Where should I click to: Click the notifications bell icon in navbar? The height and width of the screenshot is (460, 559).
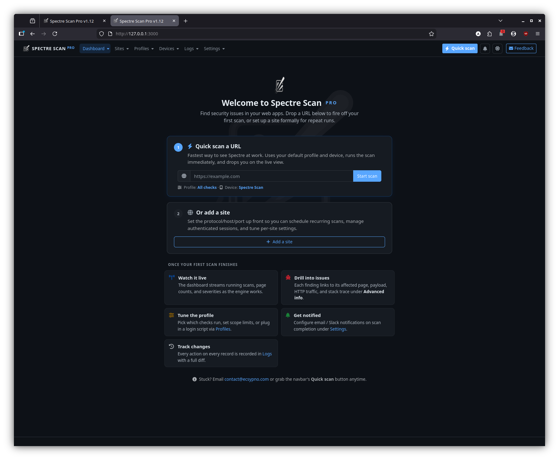485,49
